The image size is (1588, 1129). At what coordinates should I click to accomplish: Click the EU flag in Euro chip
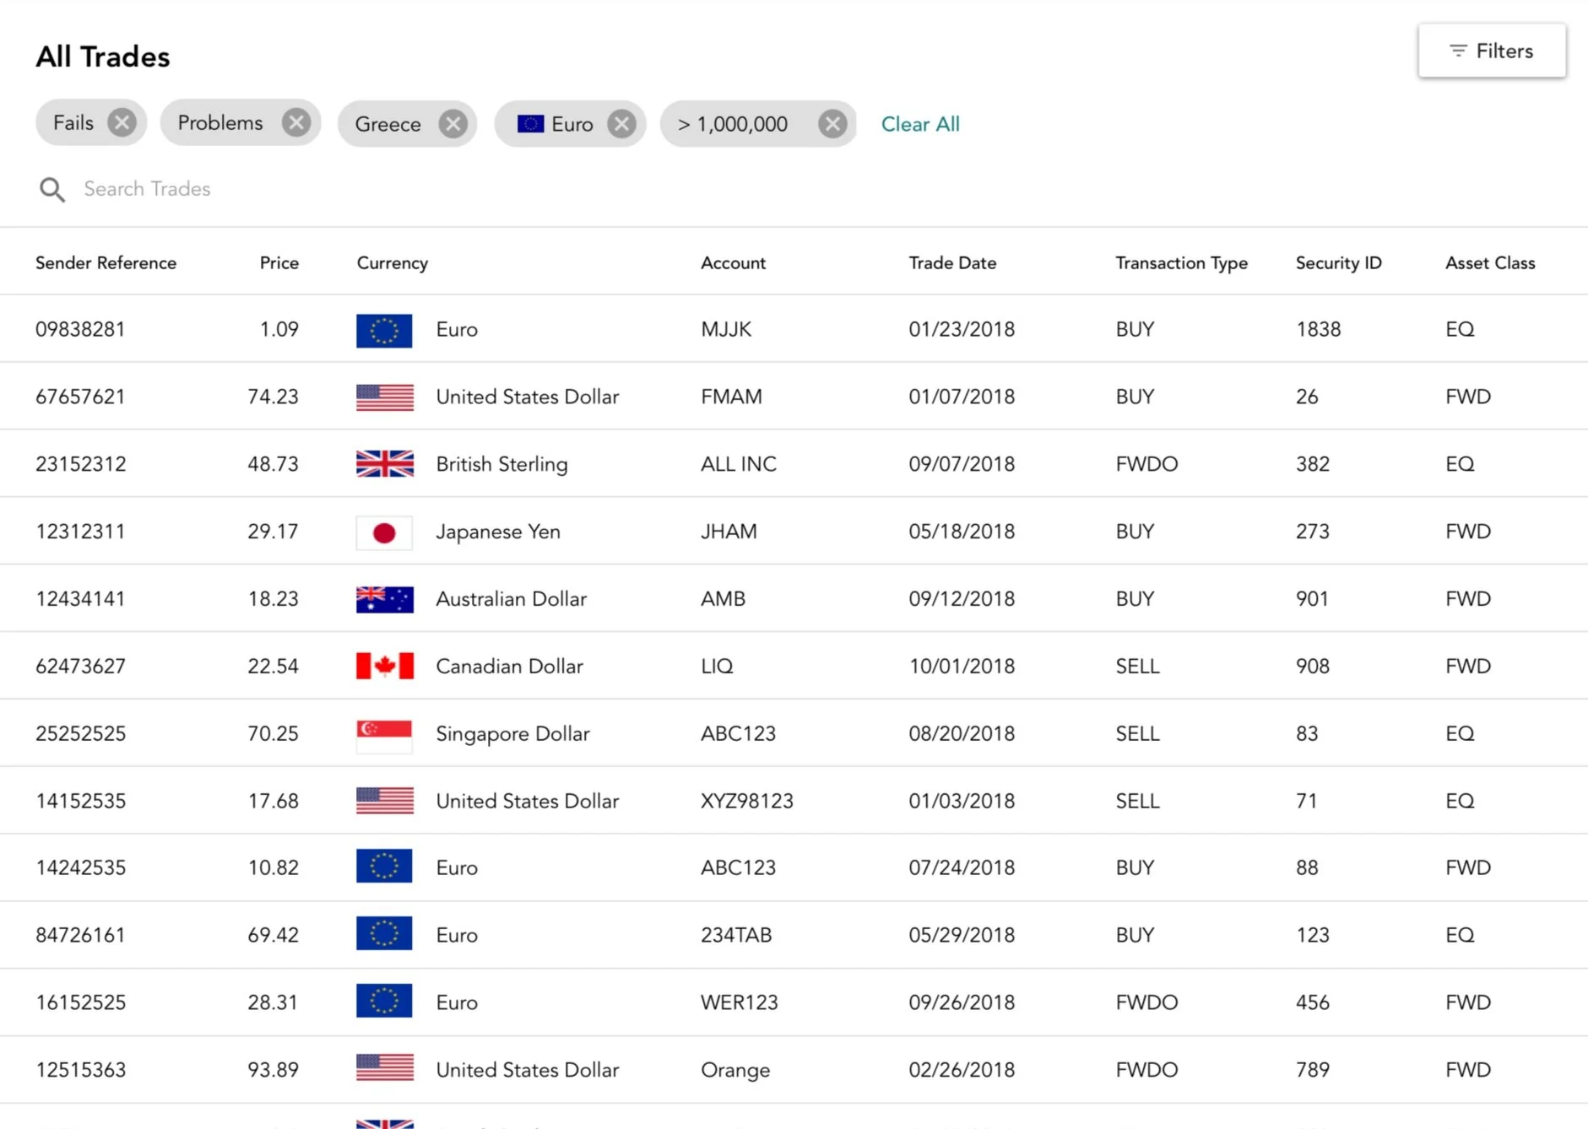click(530, 125)
